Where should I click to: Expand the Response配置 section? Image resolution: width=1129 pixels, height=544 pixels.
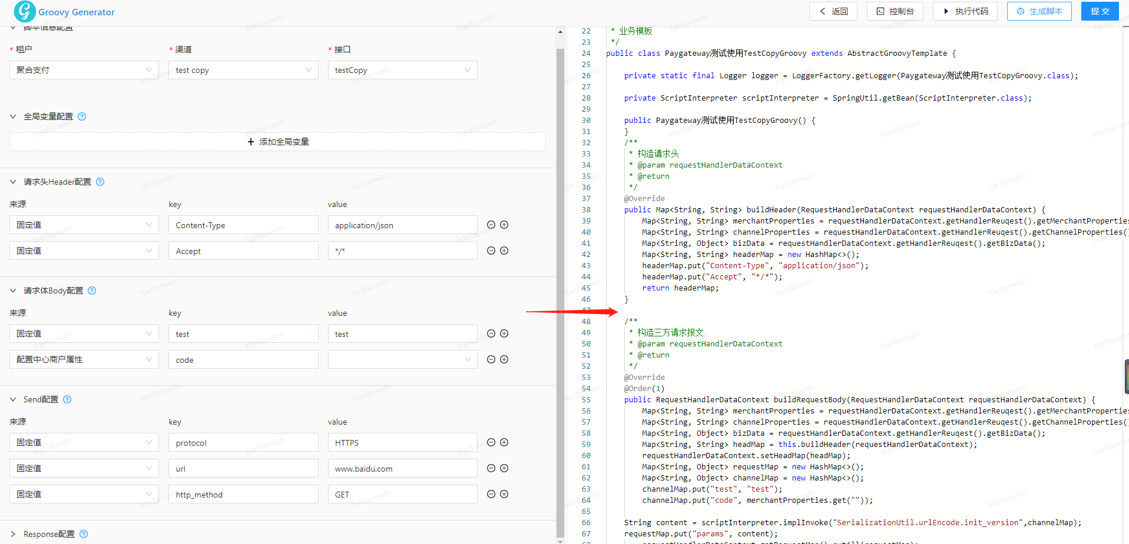click(x=13, y=534)
